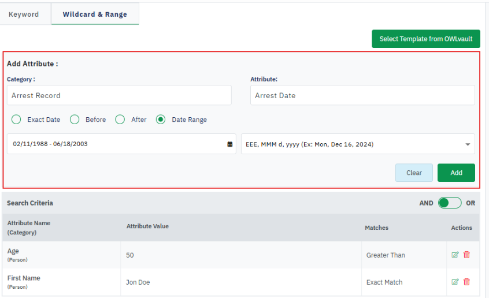Delete the Age search criterion

tap(466, 255)
